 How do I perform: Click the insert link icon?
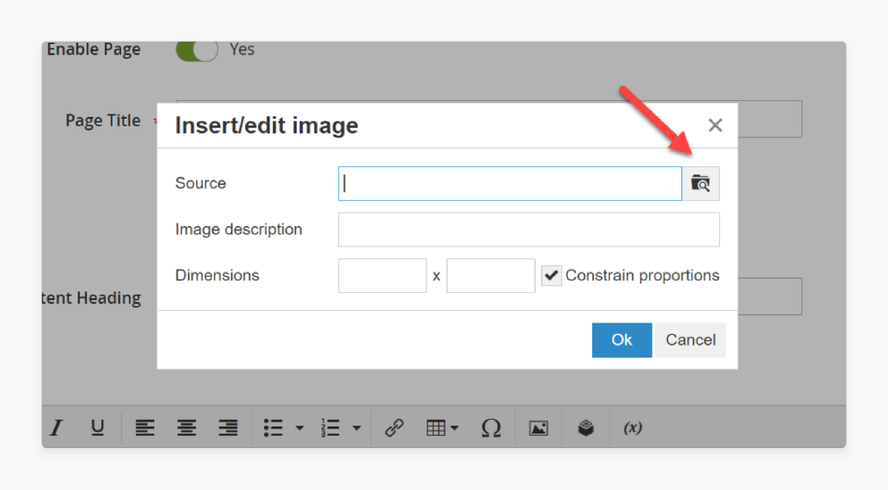[394, 428]
